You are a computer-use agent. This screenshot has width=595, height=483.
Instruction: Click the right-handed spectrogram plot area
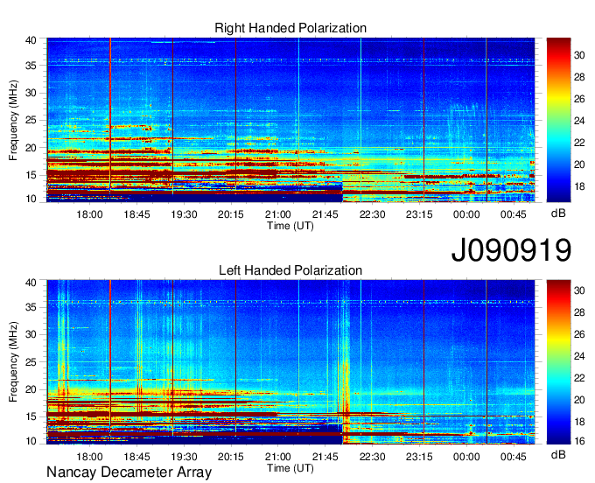click(x=290, y=120)
